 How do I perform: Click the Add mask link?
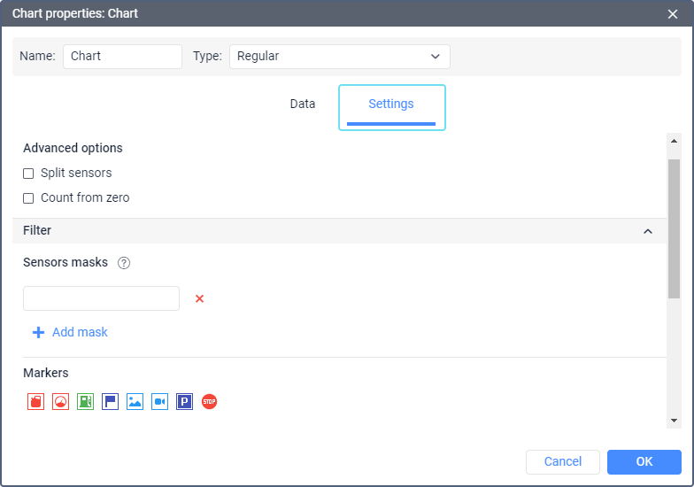click(x=71, y=332)
